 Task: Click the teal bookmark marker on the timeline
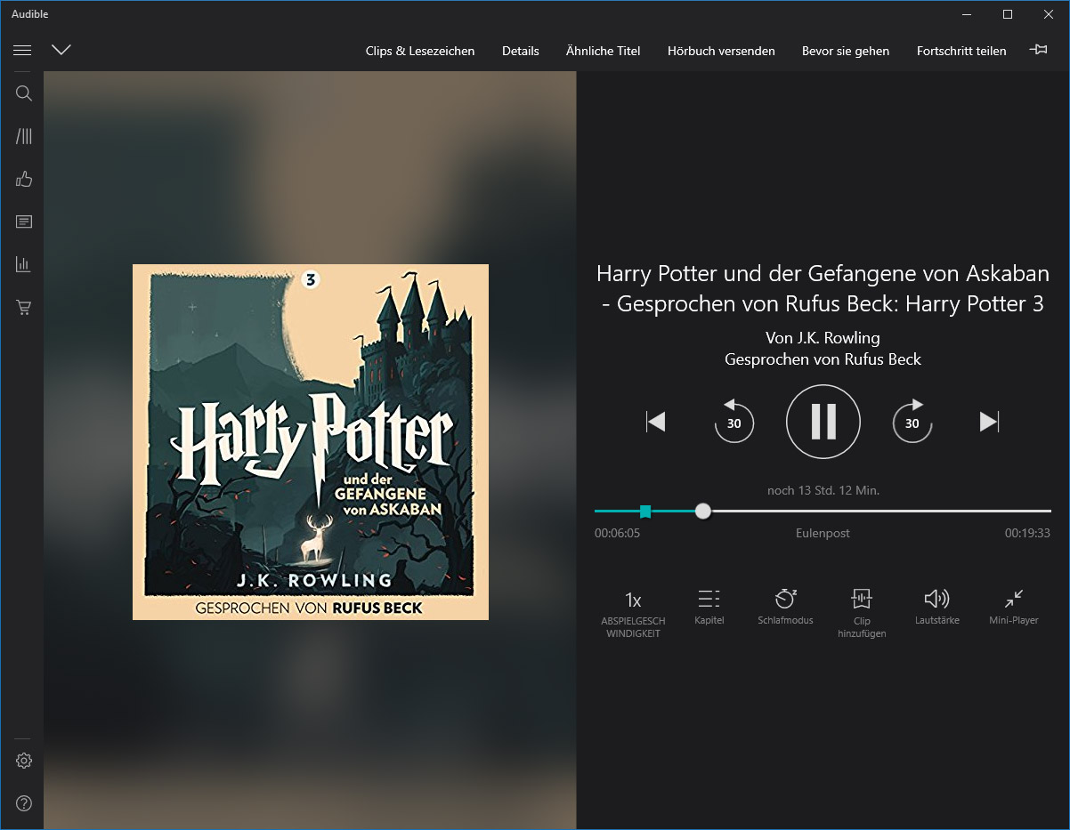(x=645, y=511)
